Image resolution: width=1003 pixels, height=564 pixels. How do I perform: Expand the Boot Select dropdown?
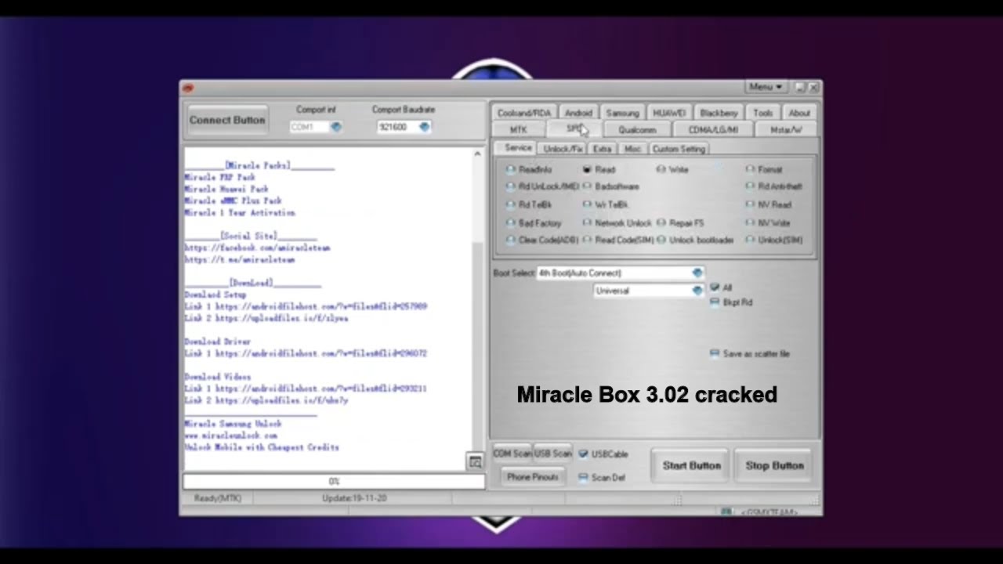(x=697, y=273)
